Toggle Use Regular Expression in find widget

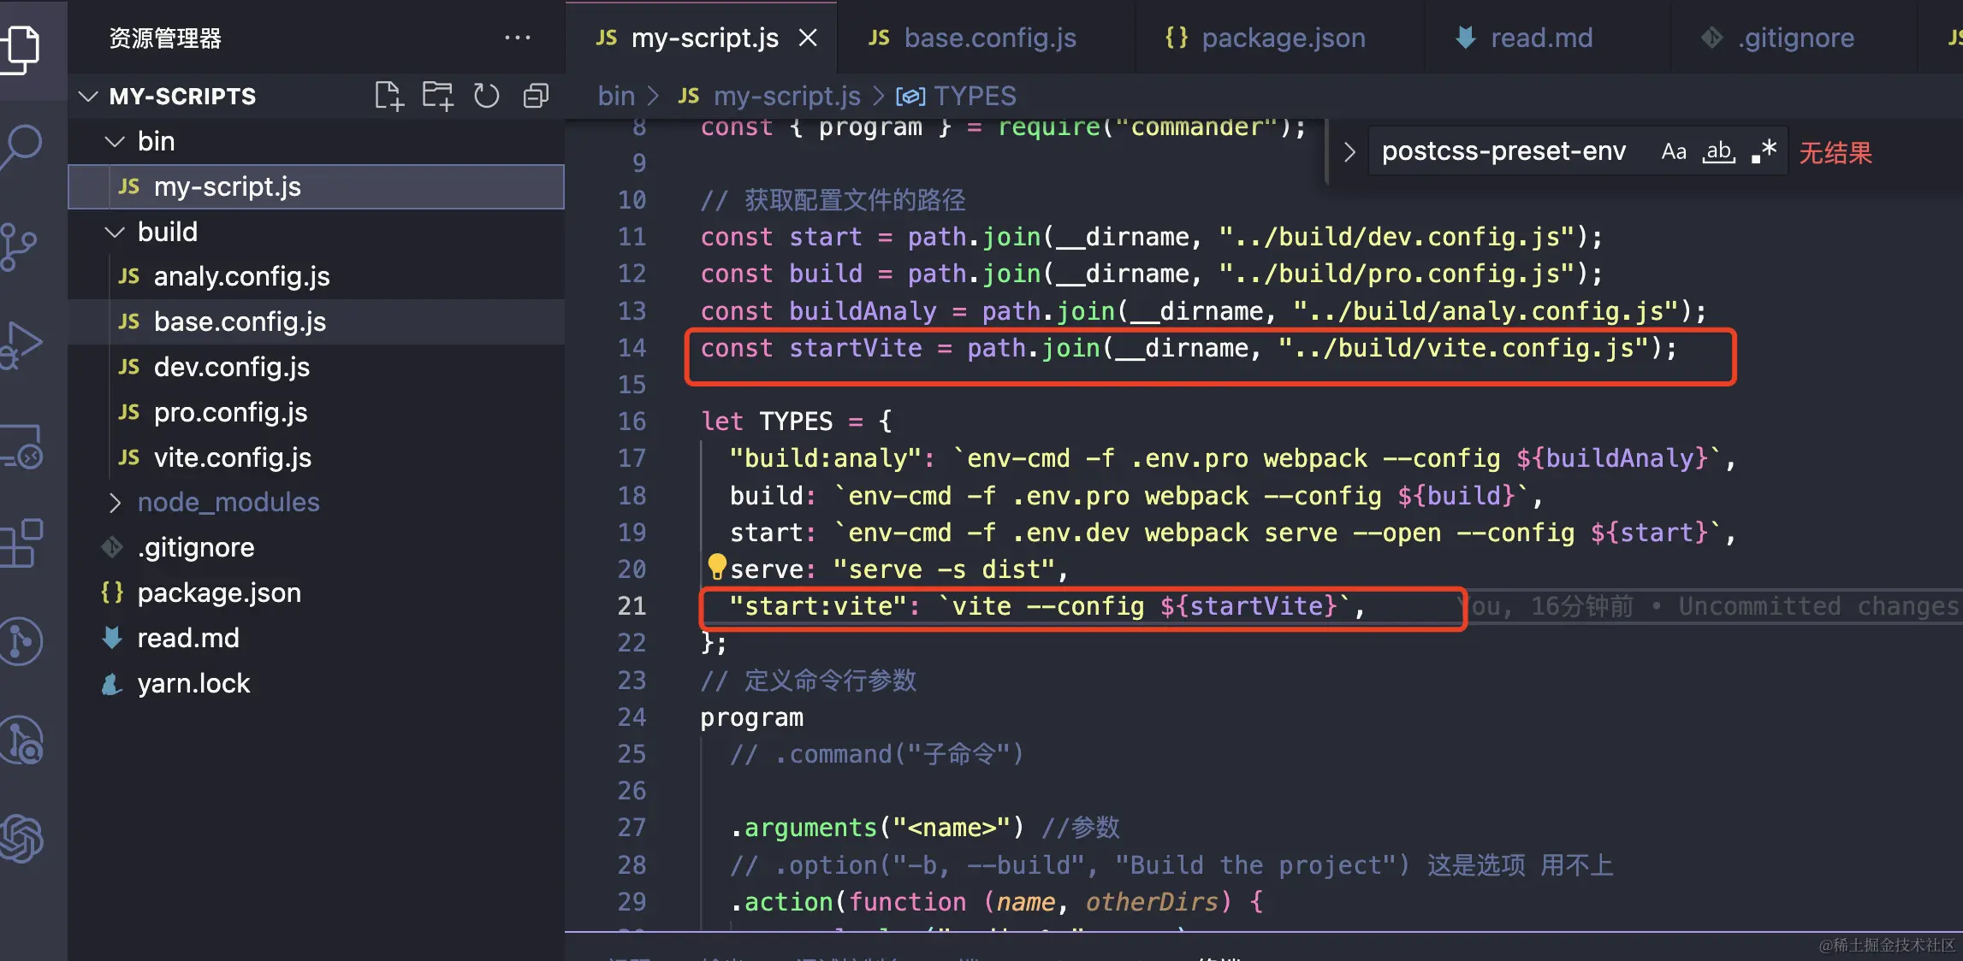tap(1764, 151)
